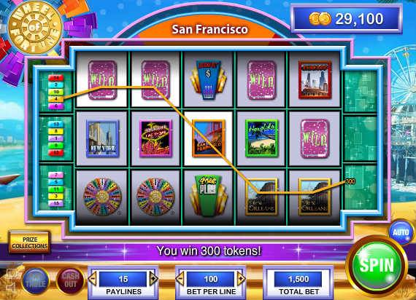Raise bet per line with the right arrow
The height and width of the screenshot is (300, 416).
241,279
